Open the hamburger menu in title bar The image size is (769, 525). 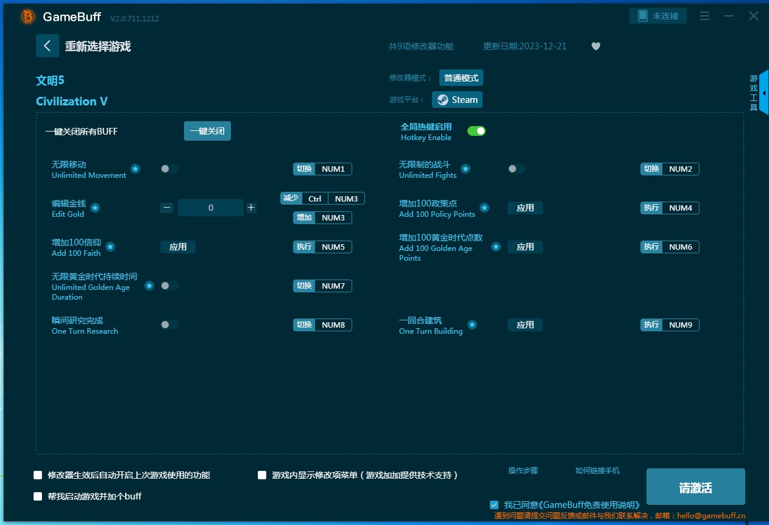[x=704, y=16]
